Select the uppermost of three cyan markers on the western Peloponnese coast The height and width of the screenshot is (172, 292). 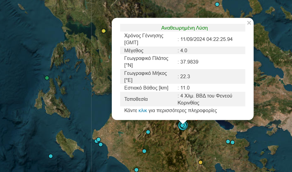[x=99, y=139]
